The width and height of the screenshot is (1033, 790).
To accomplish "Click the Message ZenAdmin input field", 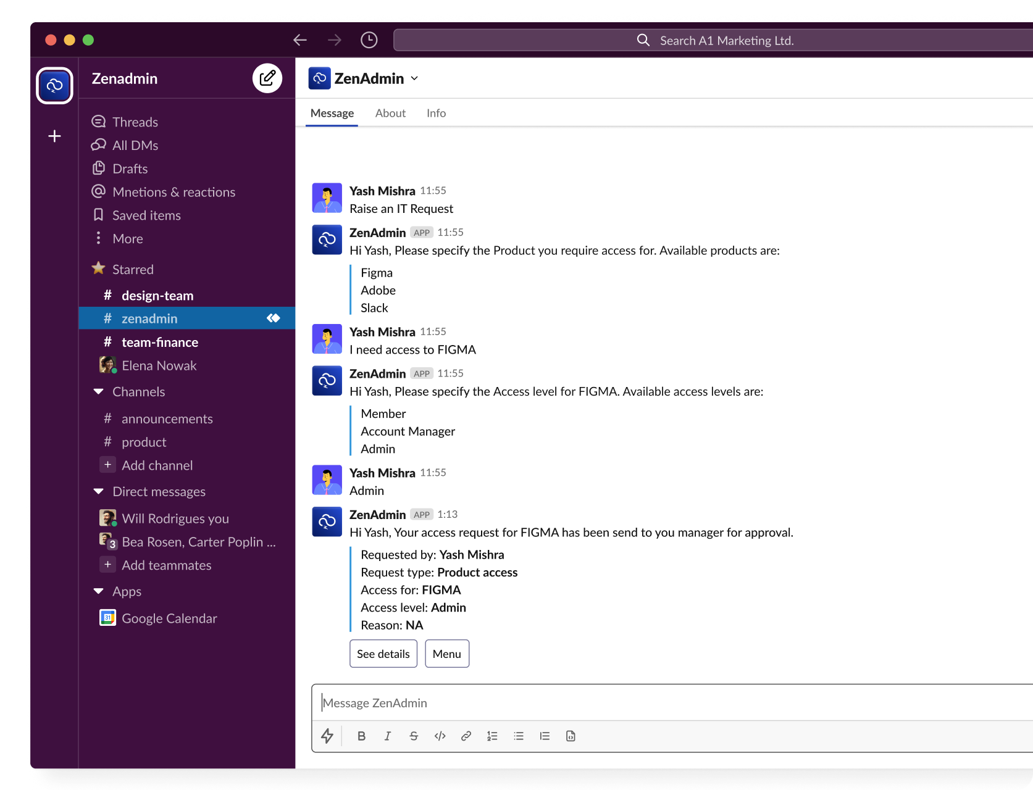I will coord(673,702).
